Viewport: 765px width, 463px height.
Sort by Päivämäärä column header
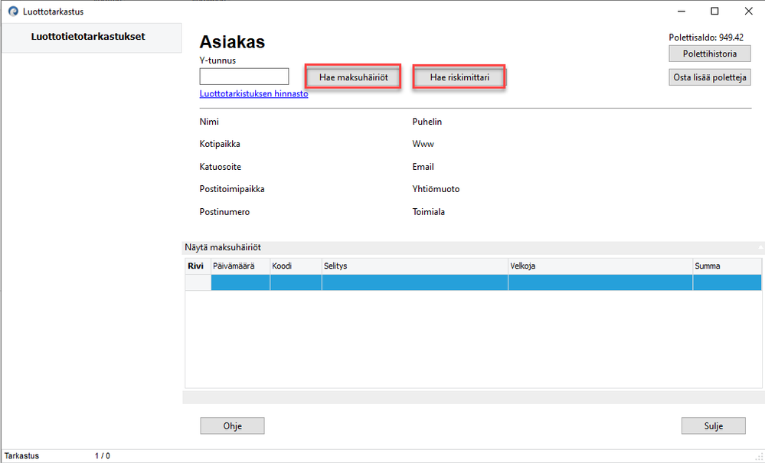[x=240, y=266]
